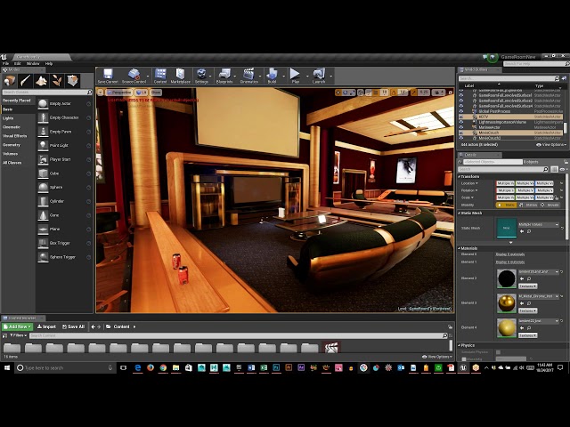Click the Build toolbar icon
570x427 pixels.
click(x=272, y=74)
